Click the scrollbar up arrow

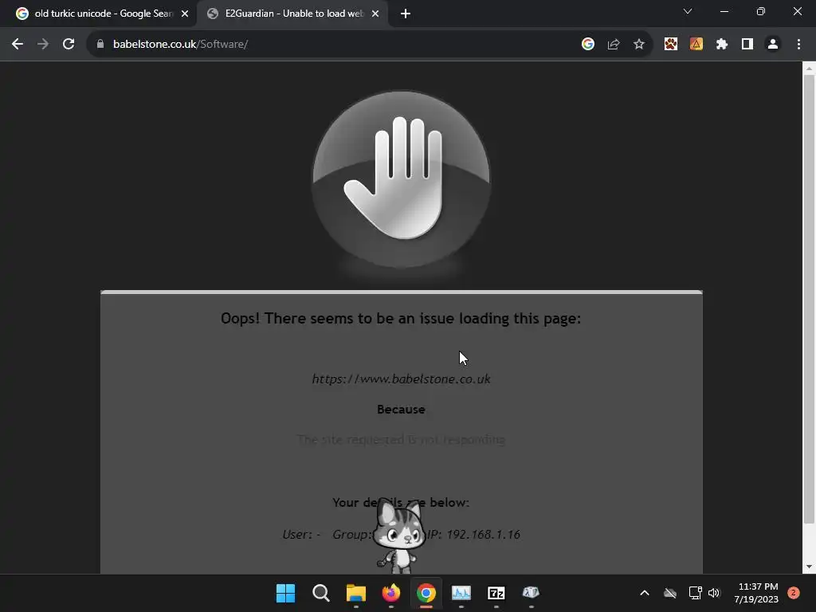(809, 69)
